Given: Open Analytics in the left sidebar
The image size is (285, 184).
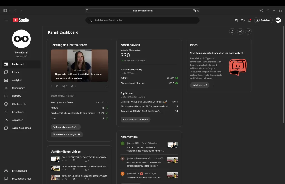Looking at the screenshot, I should [x=17, y=80].
